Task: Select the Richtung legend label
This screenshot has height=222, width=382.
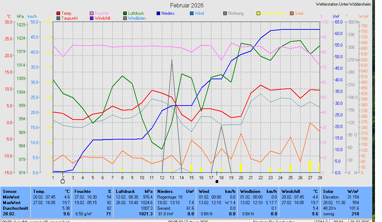Action: point(236,13)
